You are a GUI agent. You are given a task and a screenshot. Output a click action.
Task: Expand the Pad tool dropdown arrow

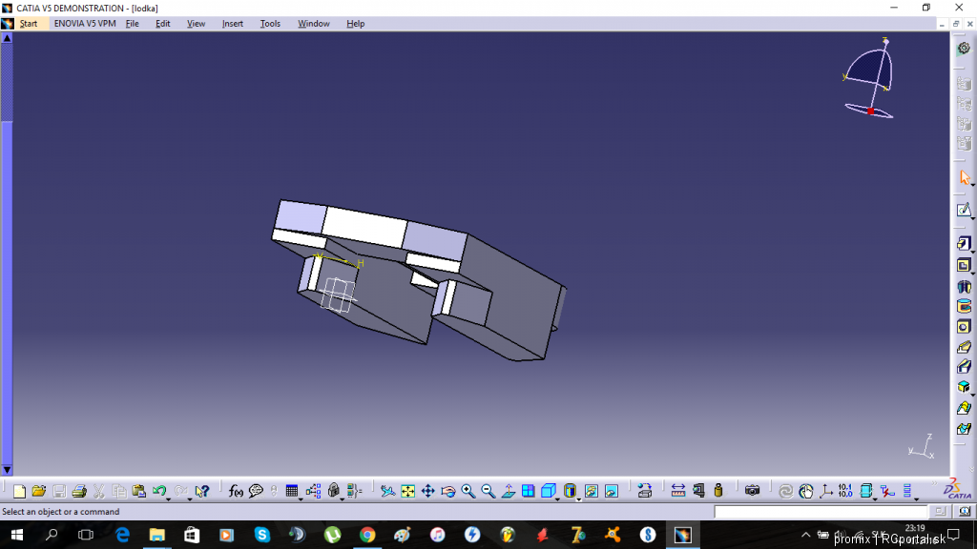point(972,251)
